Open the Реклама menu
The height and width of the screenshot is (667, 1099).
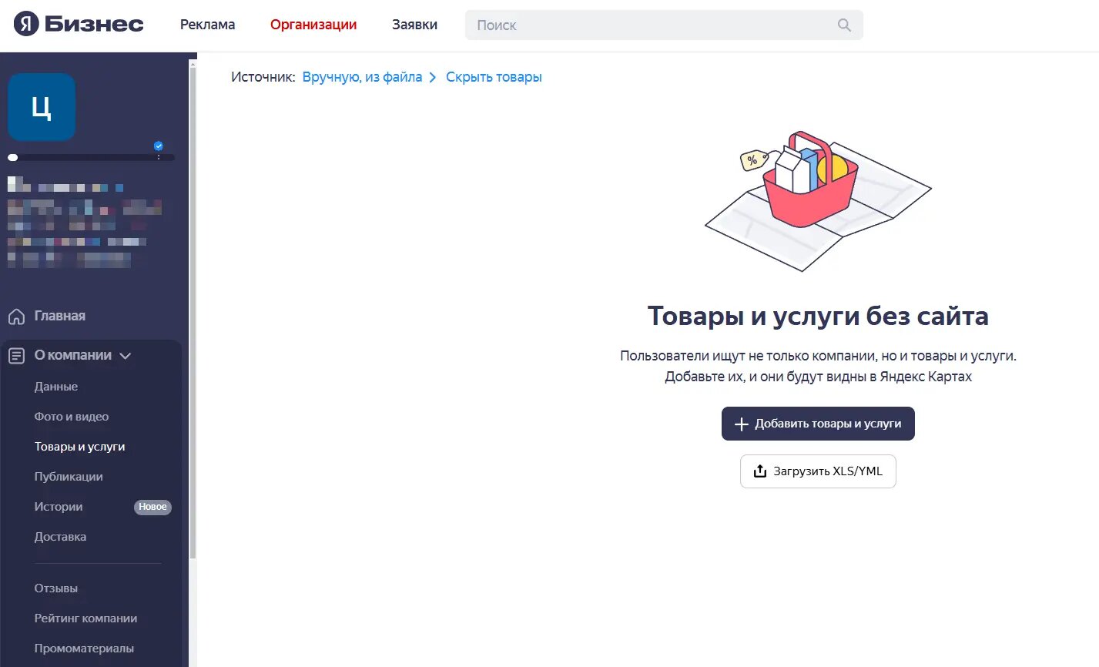click(x=208, y=25)
